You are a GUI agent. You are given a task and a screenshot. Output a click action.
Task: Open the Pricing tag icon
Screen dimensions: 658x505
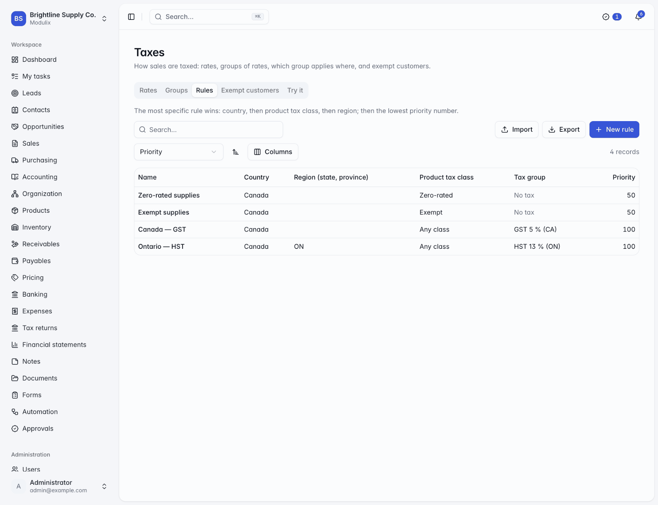(15, 278)
